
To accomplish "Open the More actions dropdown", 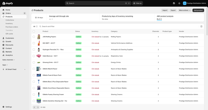I will click(x=185, y=10).
